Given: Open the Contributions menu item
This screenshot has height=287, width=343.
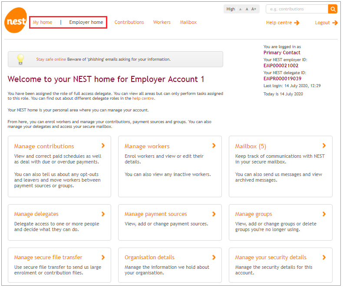Looking at the screenshot, I should 129,22.
